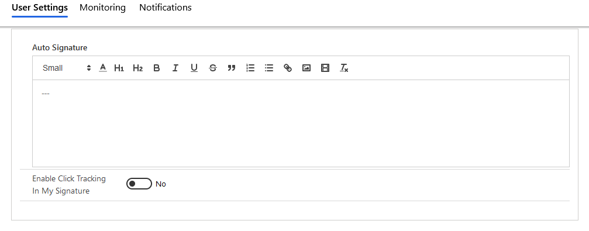Apply Heading 2 formatting in signature toolbar
Viewport: 589px width, 231px height.
point(138,68)
